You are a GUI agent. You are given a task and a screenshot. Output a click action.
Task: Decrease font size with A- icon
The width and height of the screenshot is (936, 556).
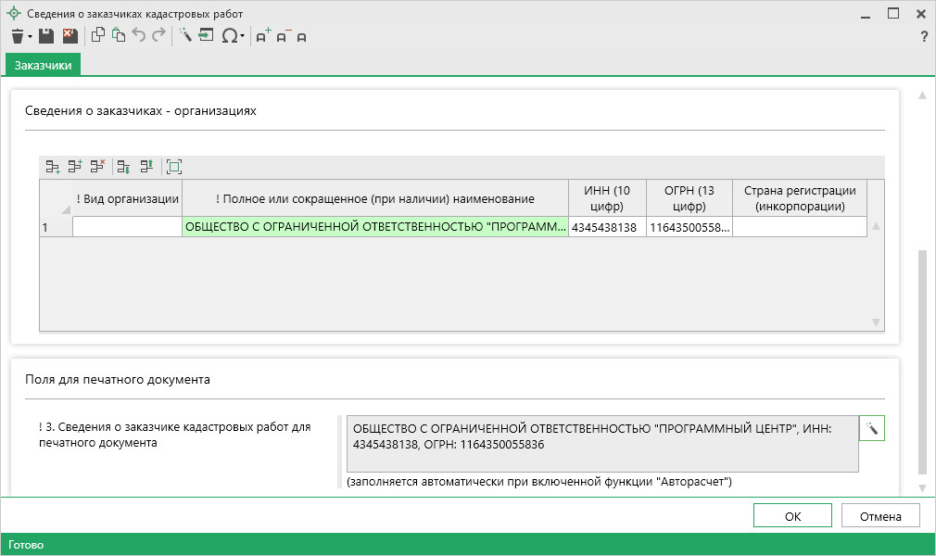click(284, 36)
